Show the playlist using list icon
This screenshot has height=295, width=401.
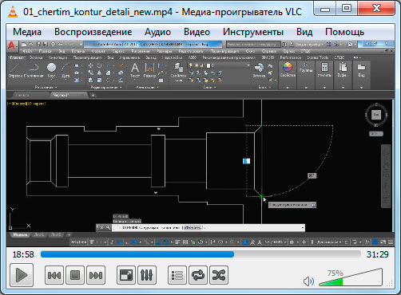[177, 275]
